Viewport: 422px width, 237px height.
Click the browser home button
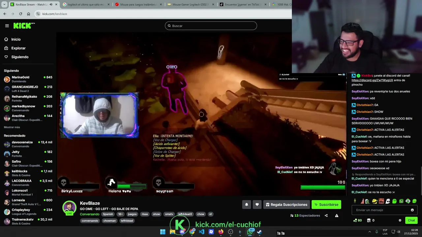click(x=28, y=14)
